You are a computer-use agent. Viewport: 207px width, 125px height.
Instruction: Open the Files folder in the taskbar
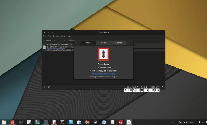click(x=4, y=122)
